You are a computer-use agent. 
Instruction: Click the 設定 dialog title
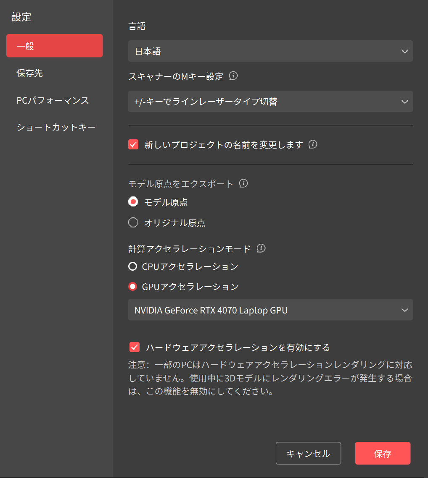coord(21,17)
